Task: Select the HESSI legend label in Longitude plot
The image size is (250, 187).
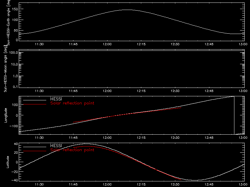Action: (56, 99)
